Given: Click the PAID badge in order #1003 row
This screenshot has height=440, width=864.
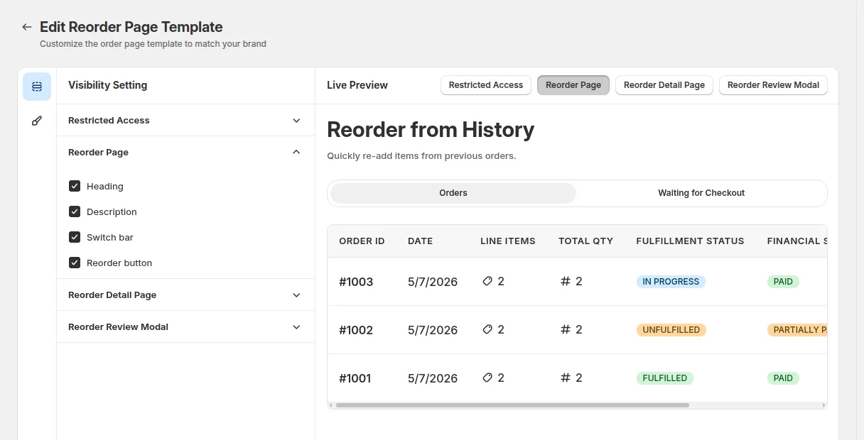Looking at the screenshot, I should point(783,282).
